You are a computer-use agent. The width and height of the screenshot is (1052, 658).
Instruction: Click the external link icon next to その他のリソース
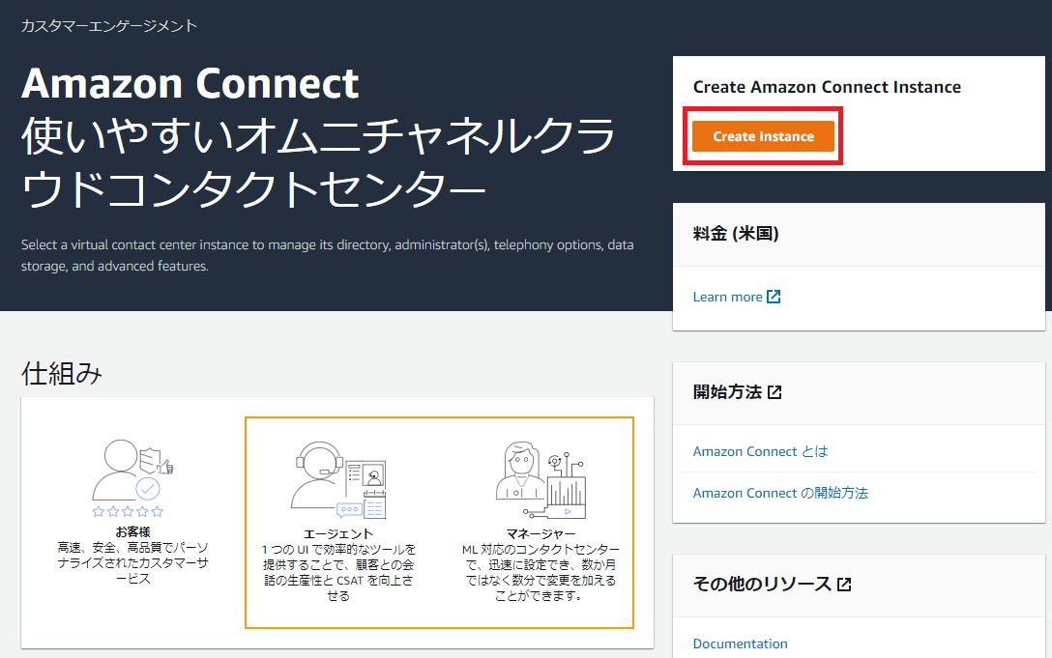click(845, 585)
